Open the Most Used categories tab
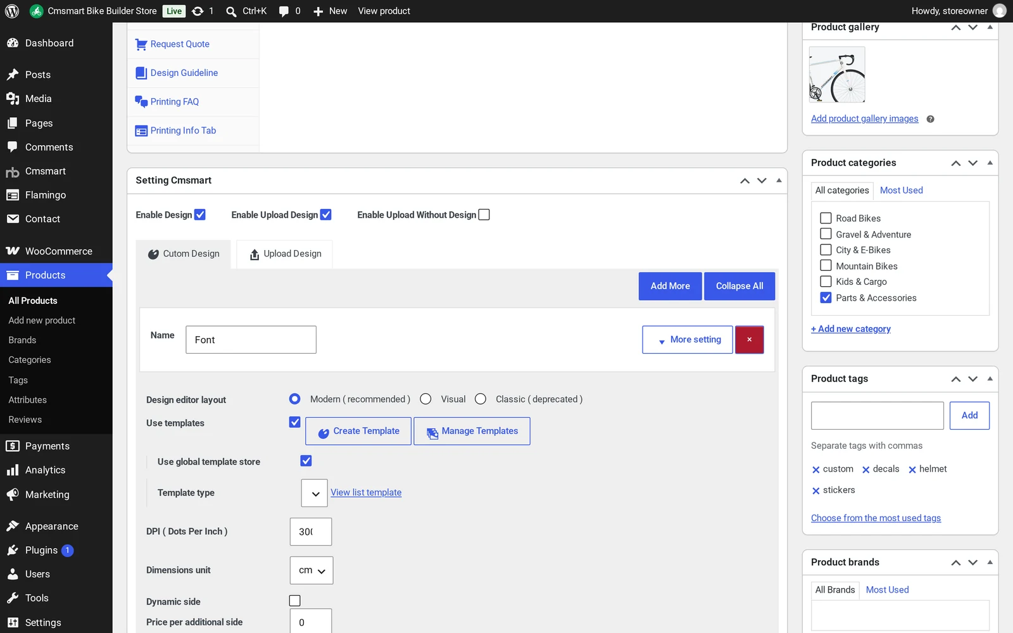 click(x=901, y=191)
